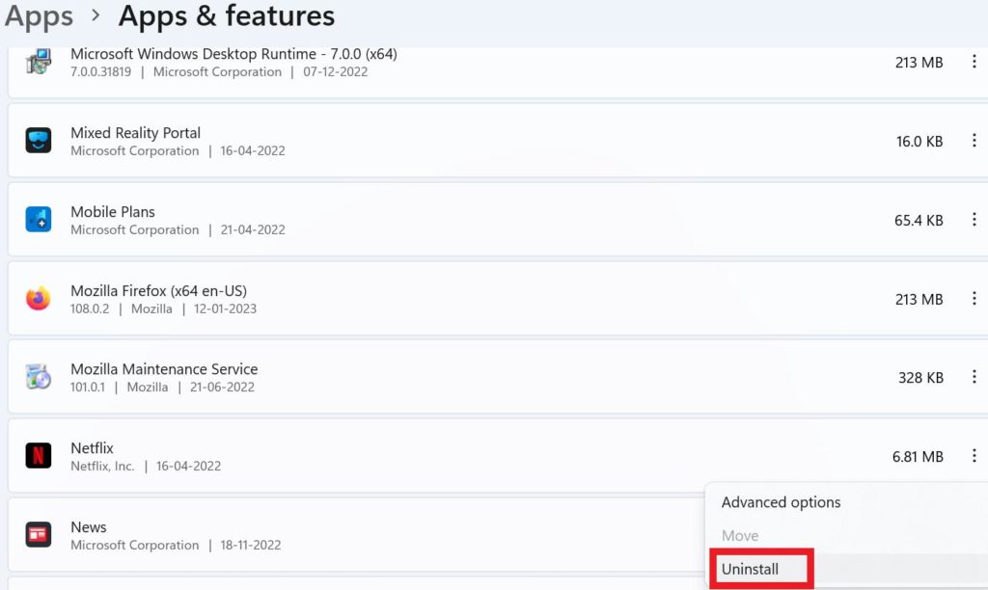The image size is (988, 590).
Task: Click the Mozilla Firefox list entry name
Action: [x=158, y=290]
